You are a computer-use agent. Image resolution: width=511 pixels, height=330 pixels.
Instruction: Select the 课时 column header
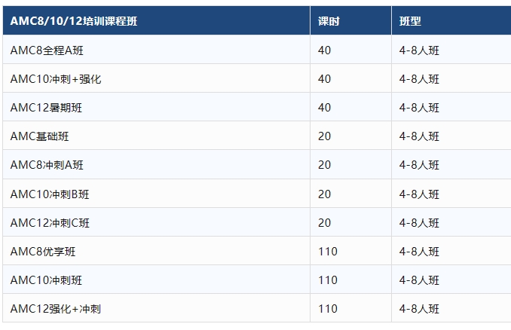329,21
